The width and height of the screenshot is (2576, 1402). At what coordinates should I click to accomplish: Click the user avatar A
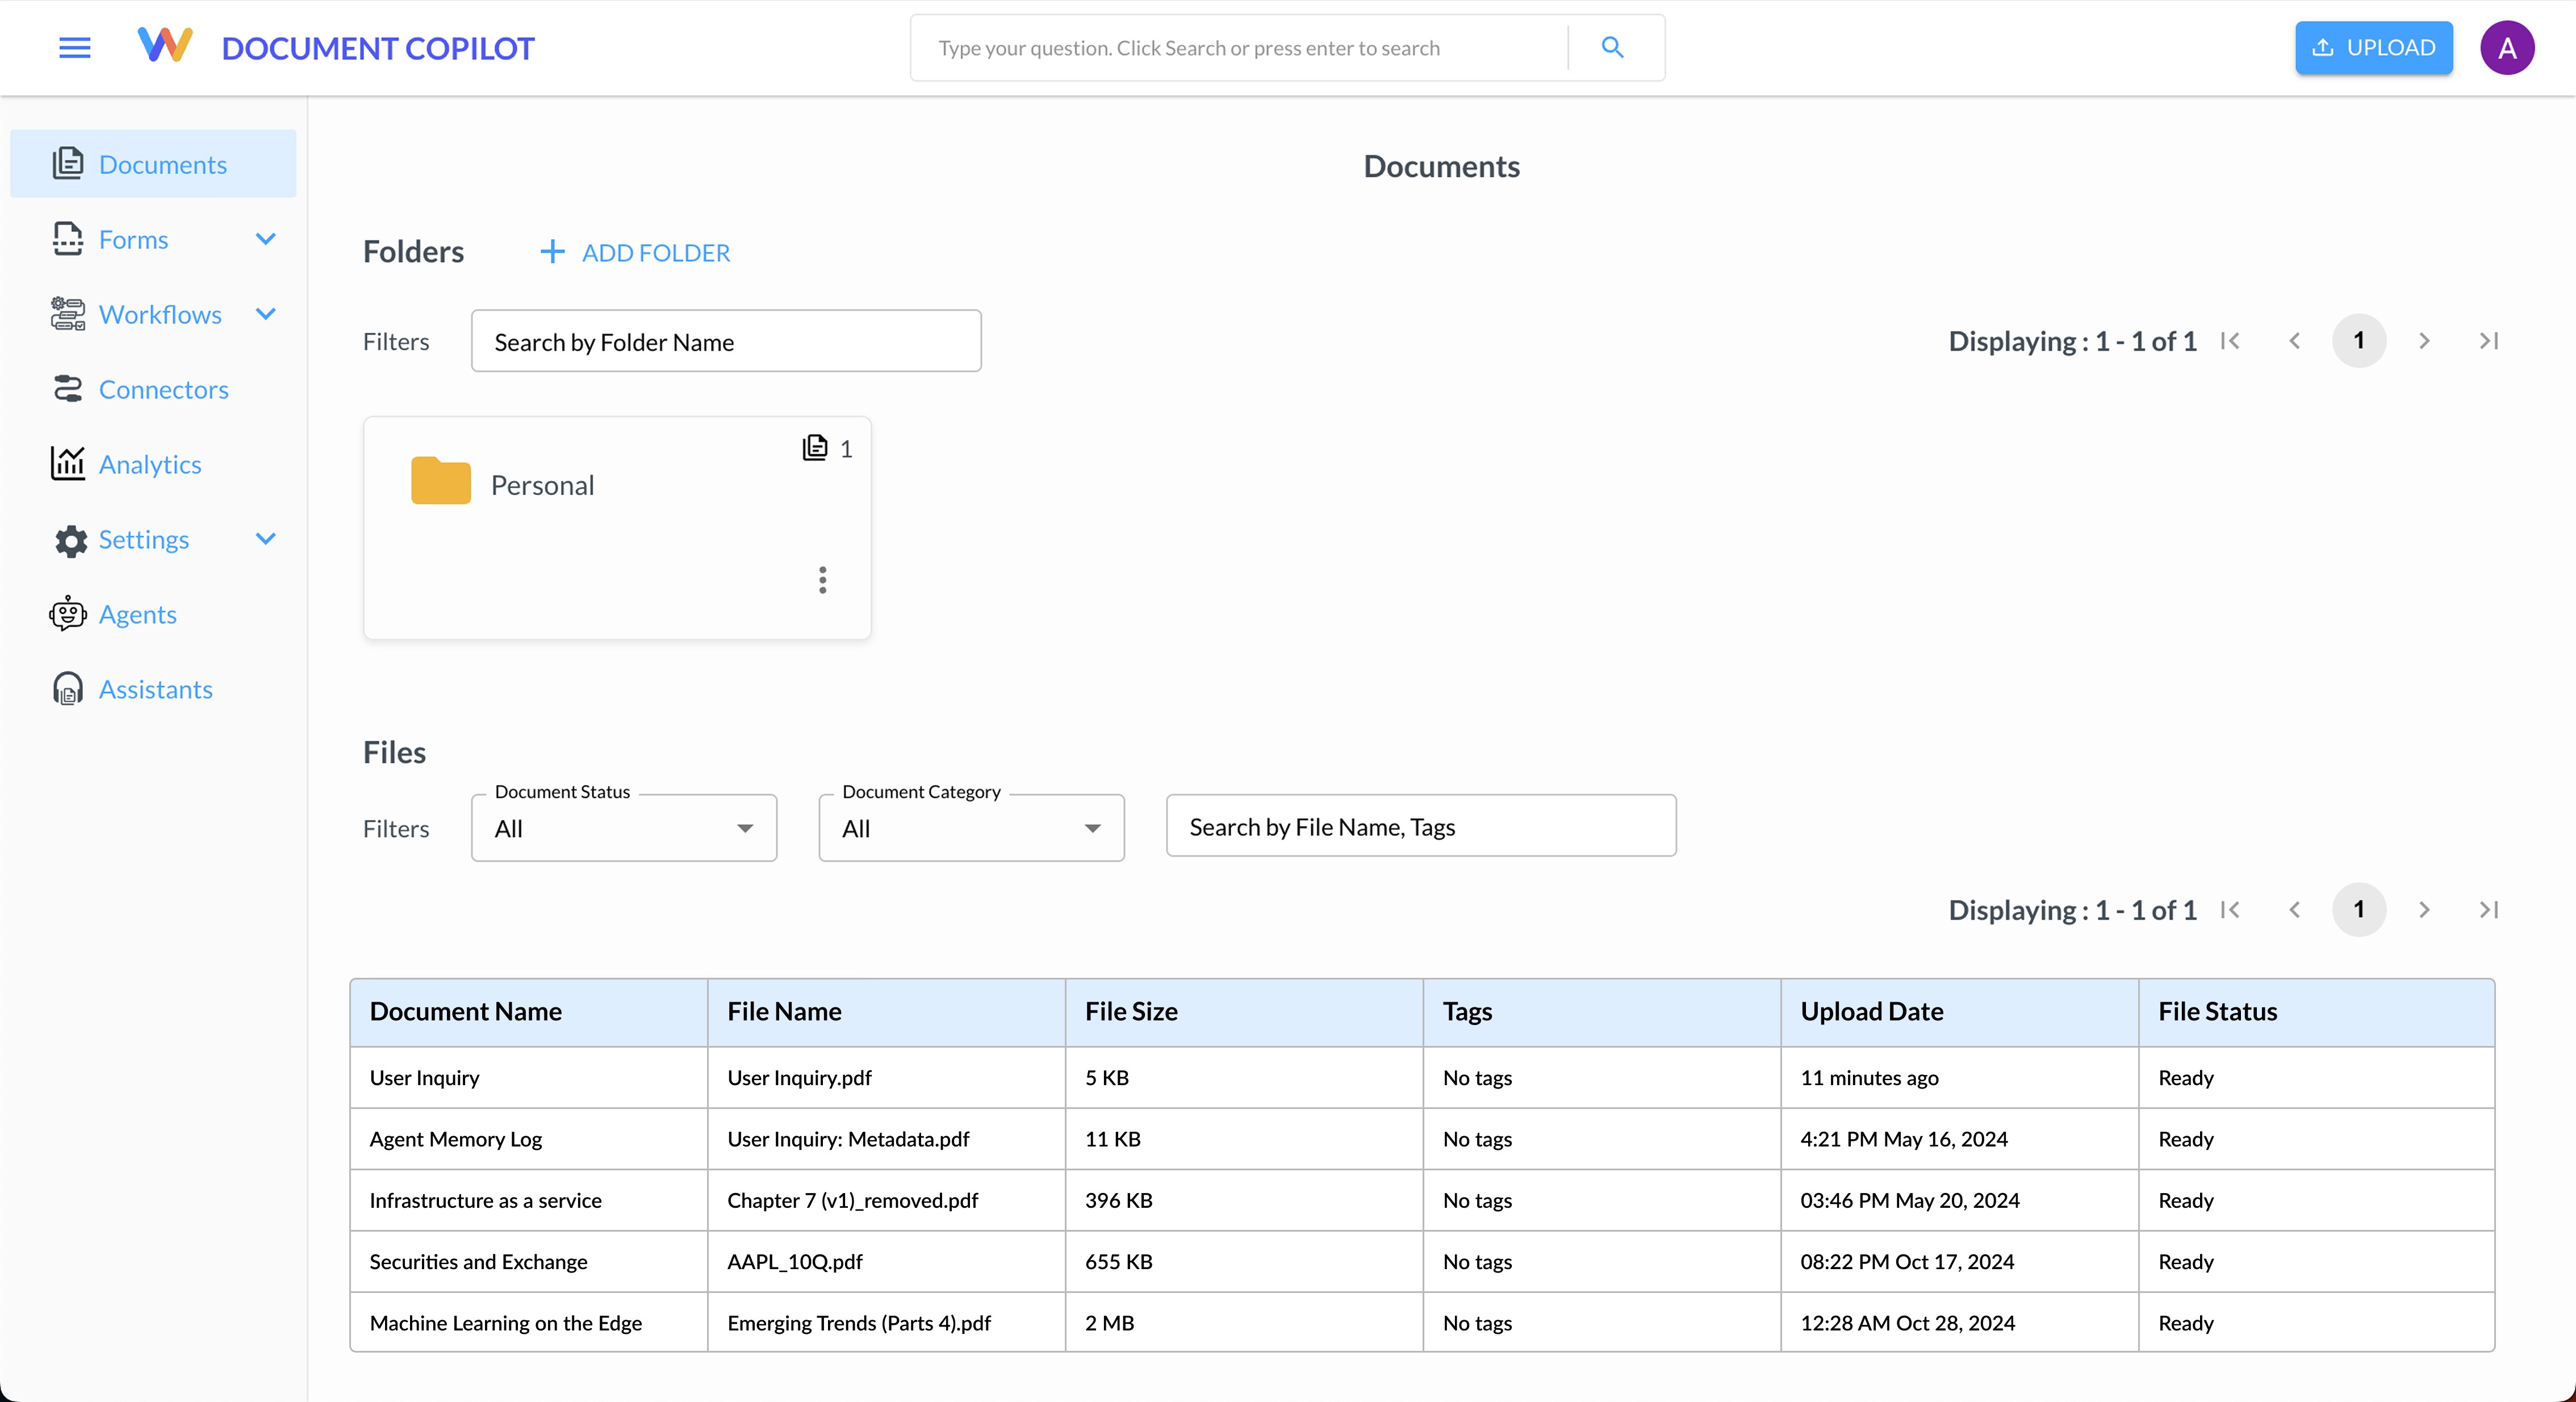[x=2506, y=47]
